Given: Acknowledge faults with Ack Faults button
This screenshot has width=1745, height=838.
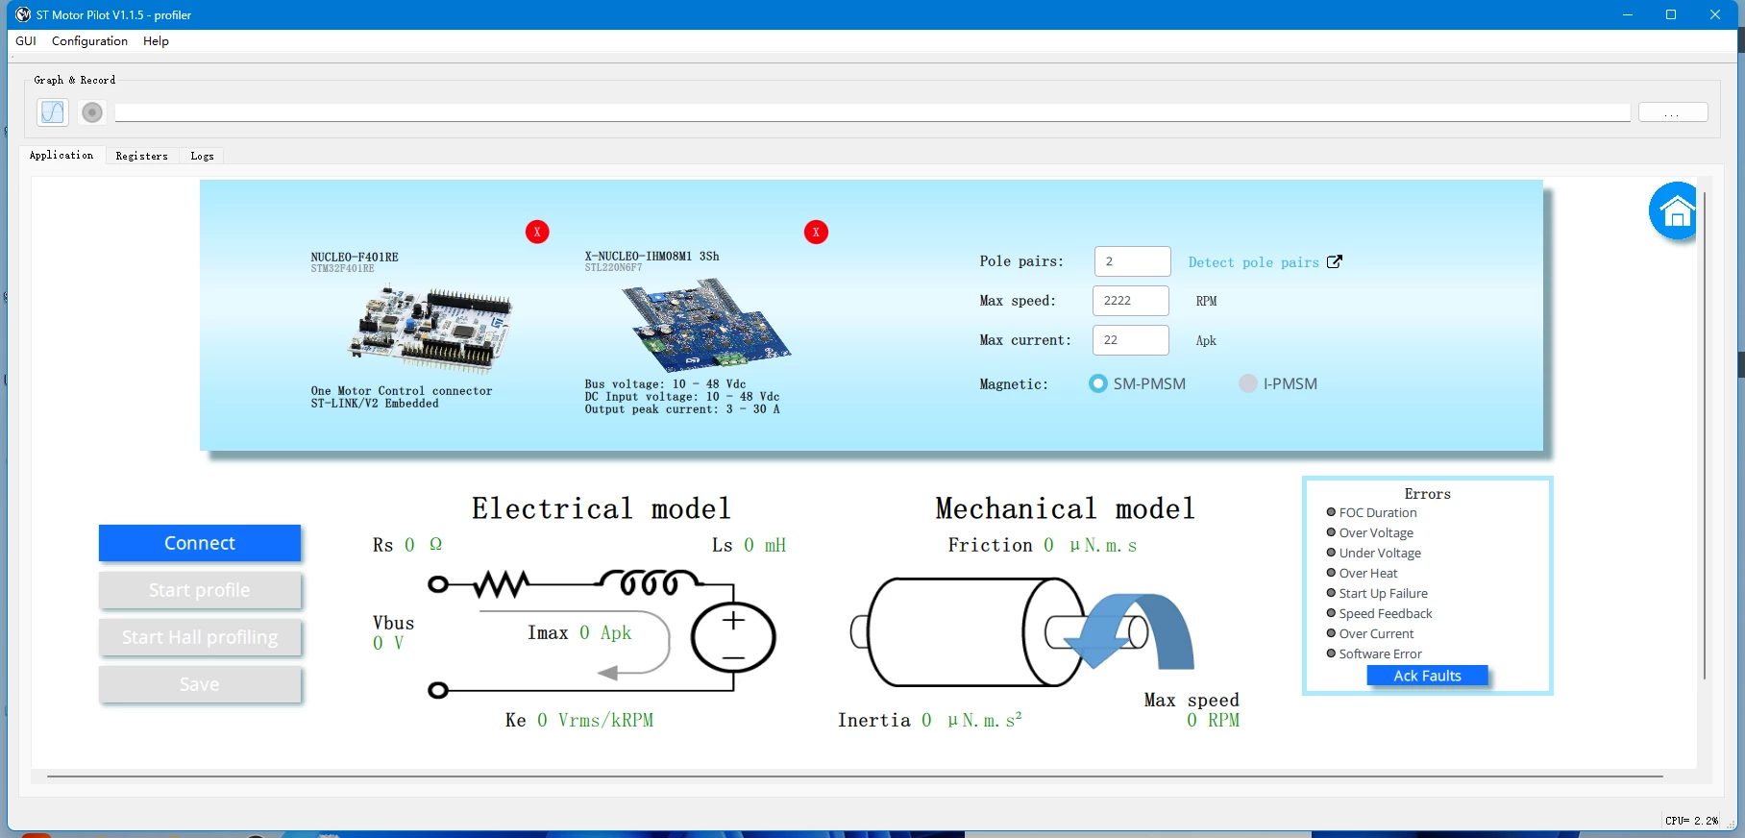Looking at the screenshot, I should [x=1427, y=676].
